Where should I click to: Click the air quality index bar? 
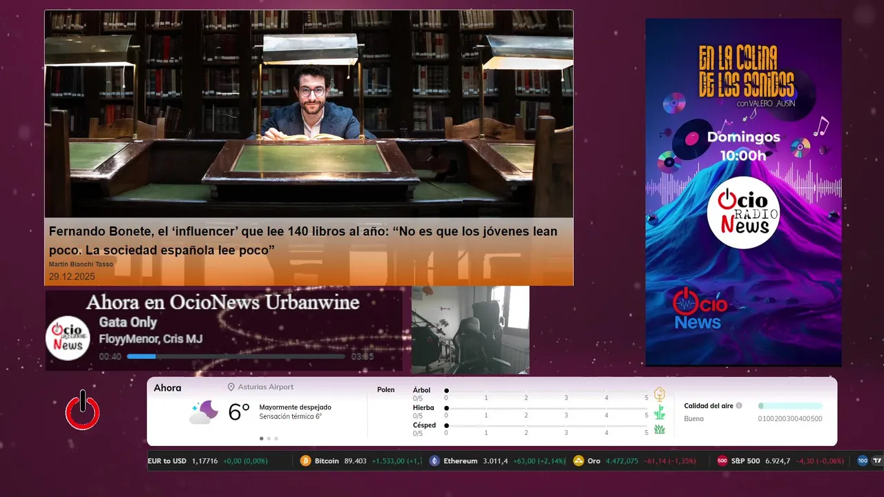tap(790, 406)
